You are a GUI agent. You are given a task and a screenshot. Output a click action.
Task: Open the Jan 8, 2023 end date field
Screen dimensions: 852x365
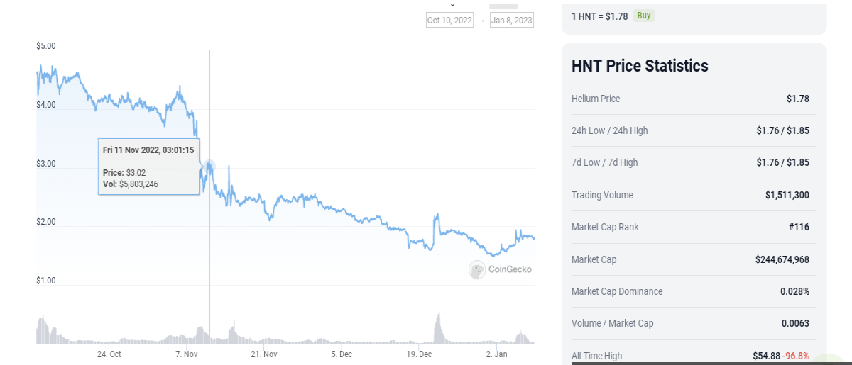(x=512, y=20)
